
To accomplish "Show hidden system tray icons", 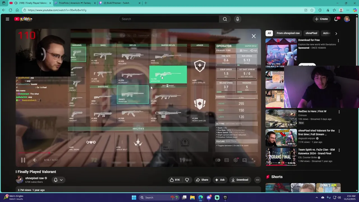I will [x=317, y=198].
